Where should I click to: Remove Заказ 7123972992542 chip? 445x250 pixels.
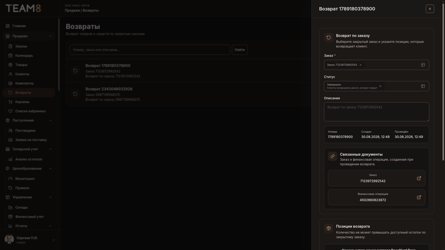[x=360, y=65]
